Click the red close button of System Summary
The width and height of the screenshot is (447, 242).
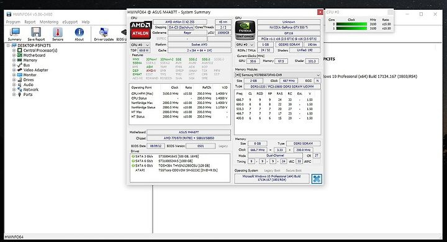[320, 12]
